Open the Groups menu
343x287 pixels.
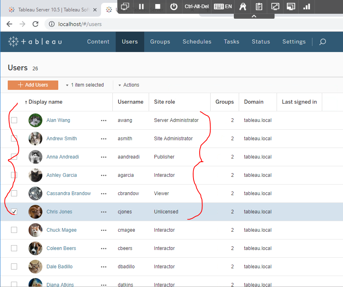pyautogui.click(x=160, y=41)
